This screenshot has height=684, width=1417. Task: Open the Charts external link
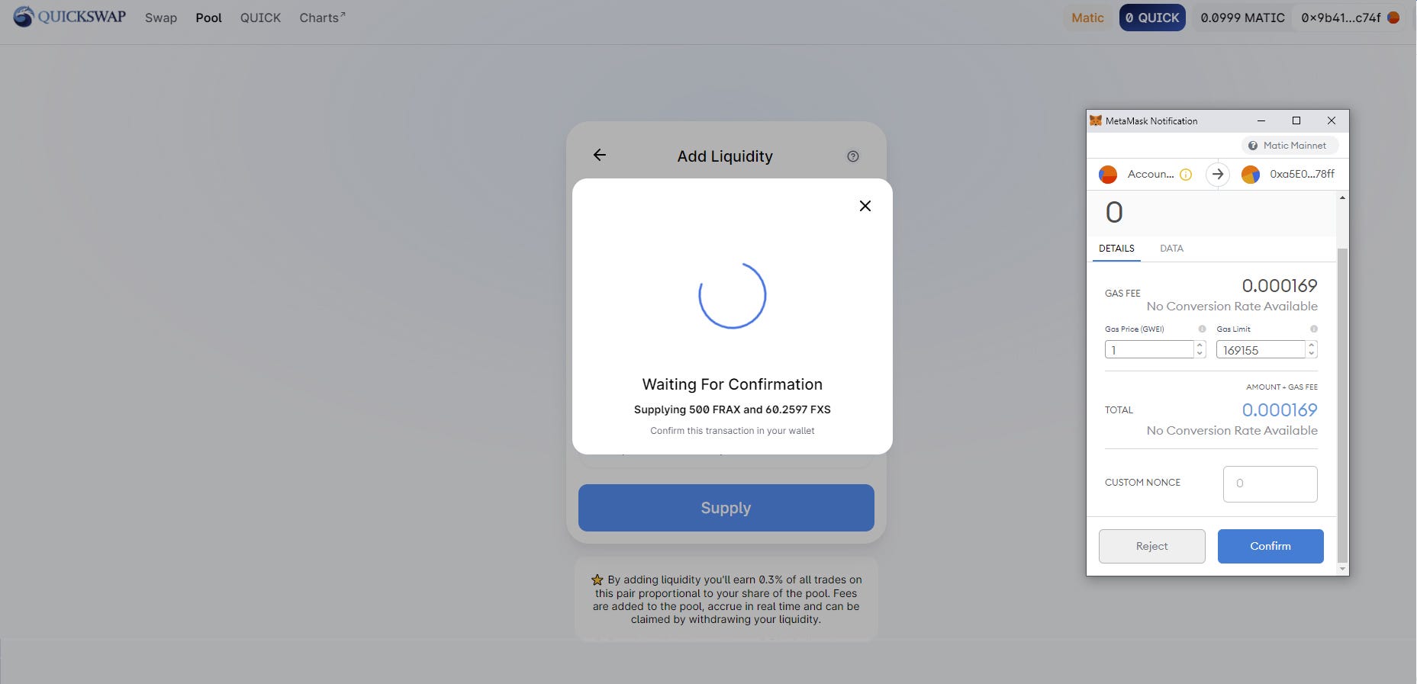(322, 18)
